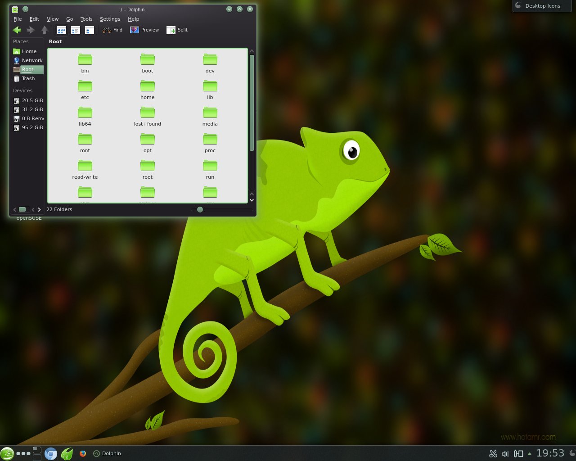The height and width of the screenshot is (461, 576).
Task: Open the openSUSE application launcher menu
Action: [x=7, y=453]
